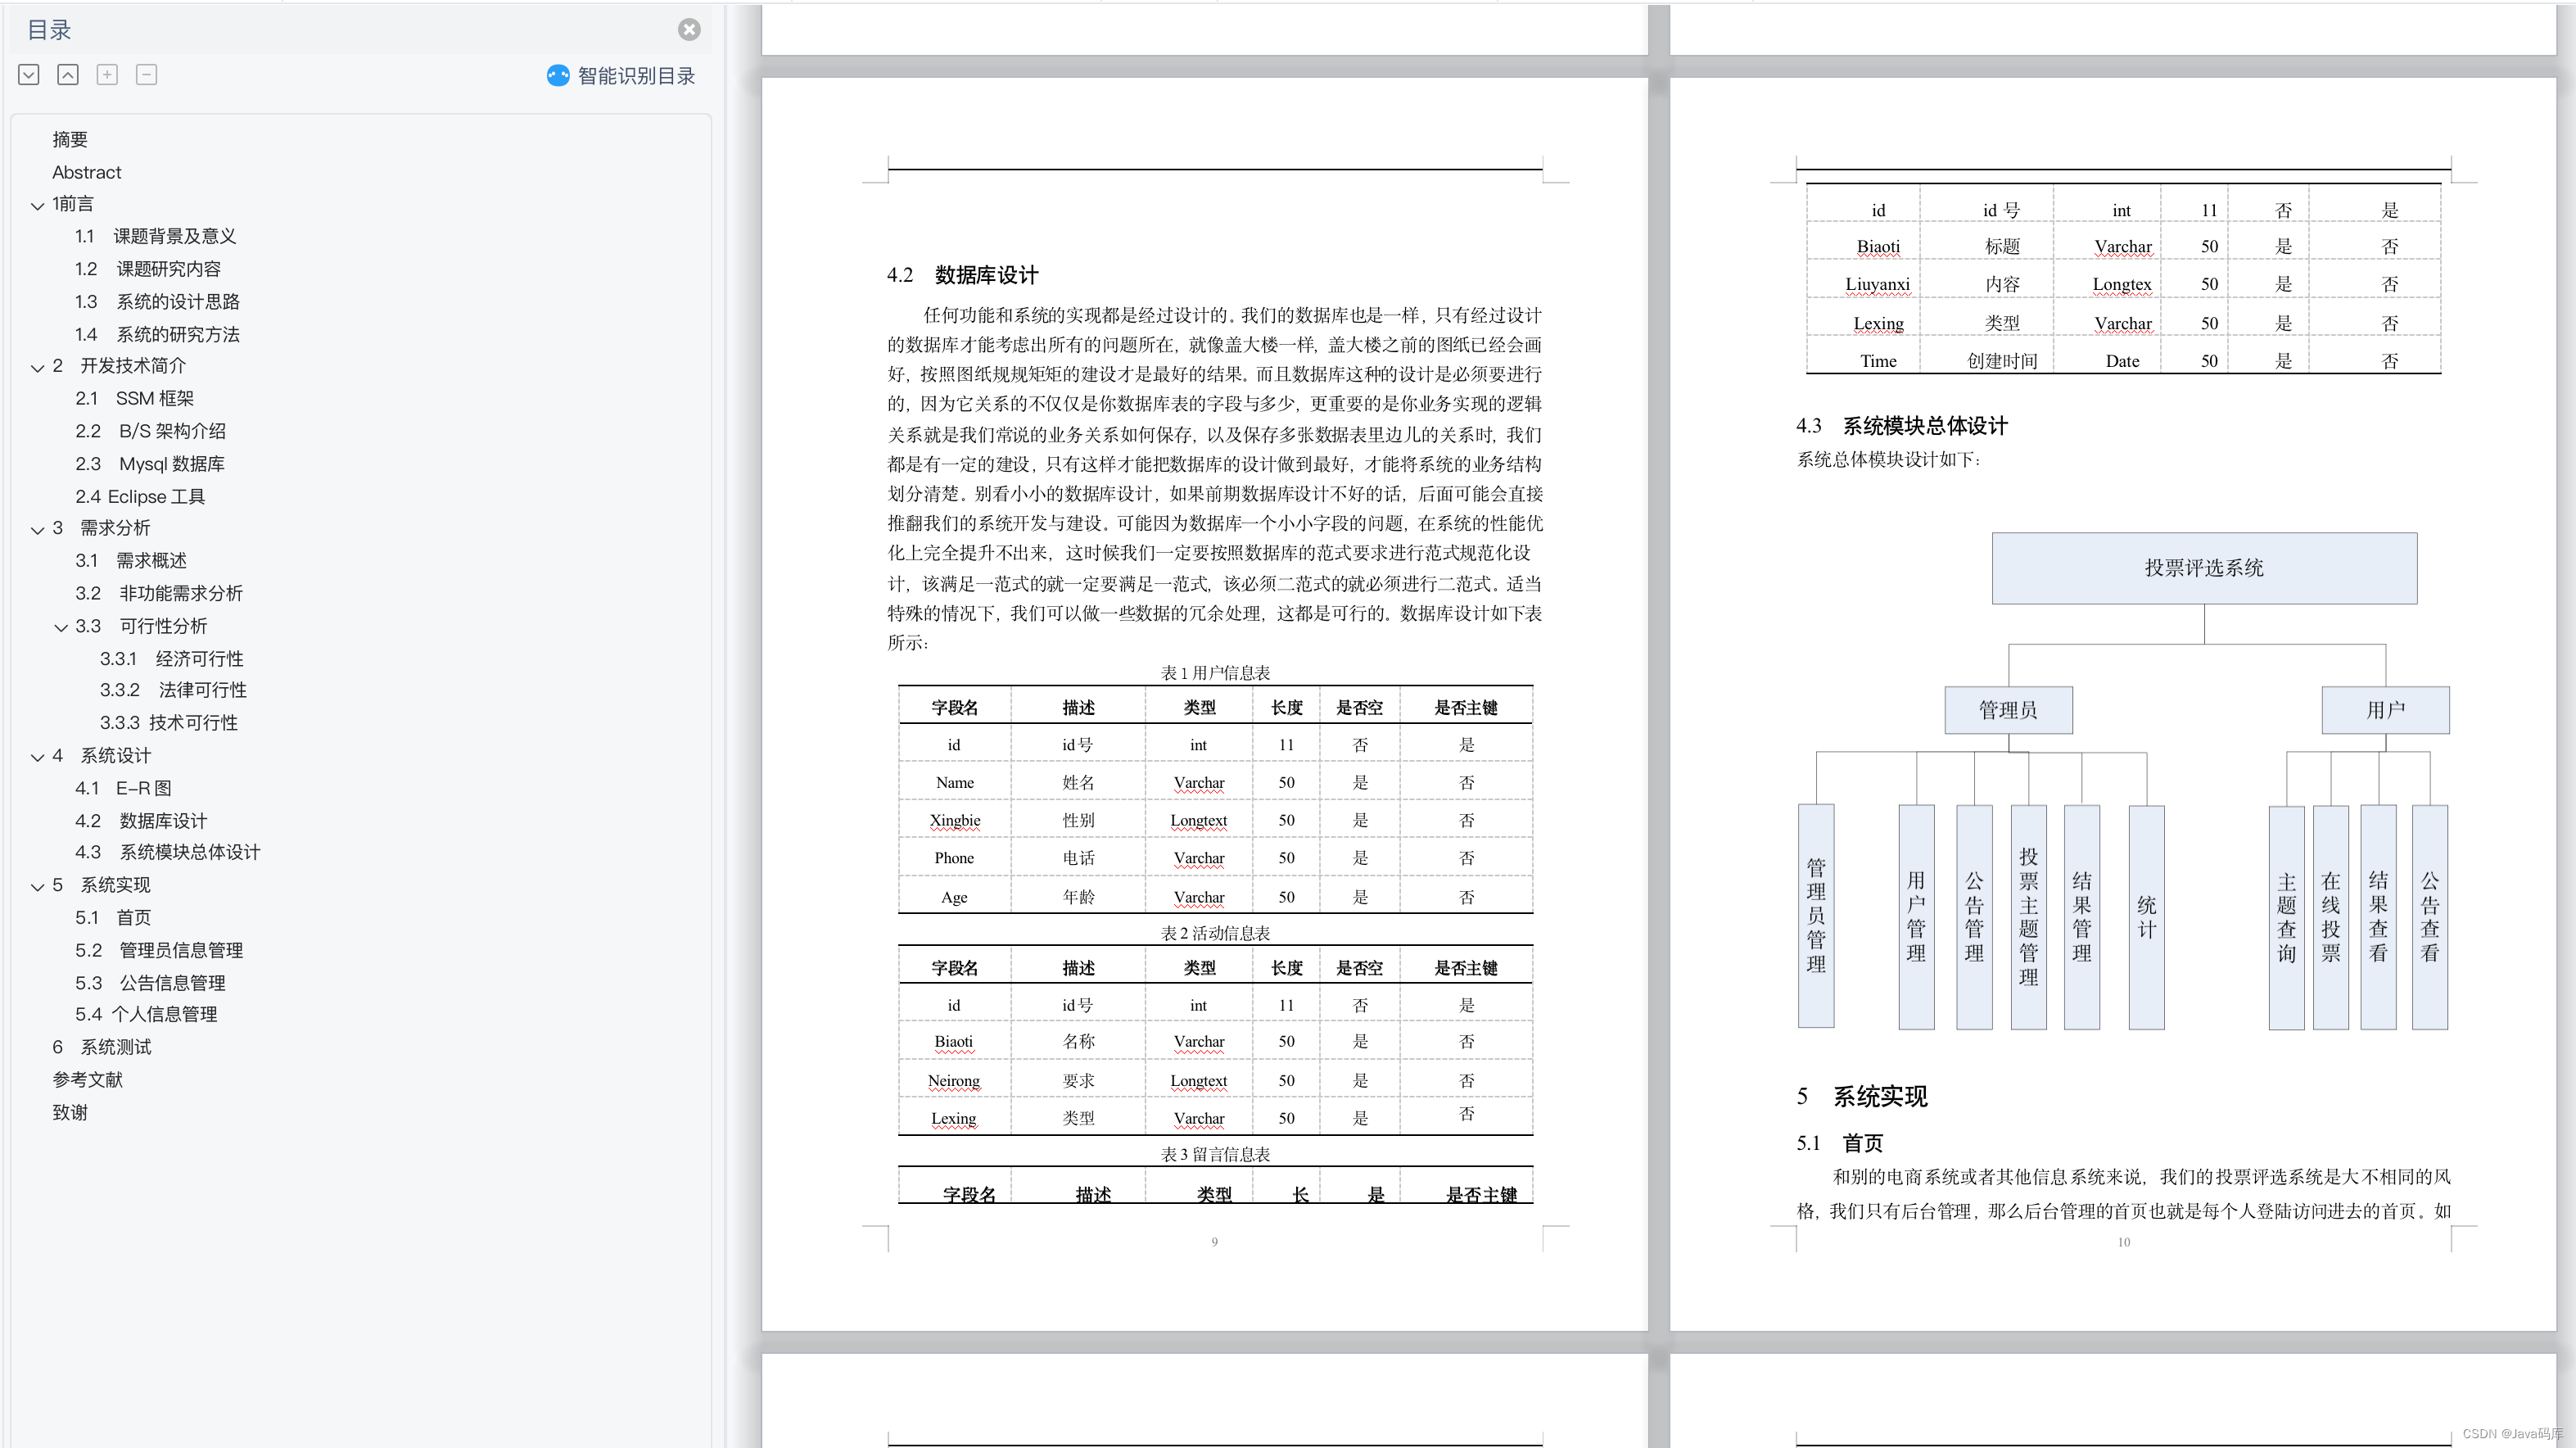Click the 表 1 用户信息表 caption
This screenshot has height=1448, width=2576.
click(x=1215, y=673)
